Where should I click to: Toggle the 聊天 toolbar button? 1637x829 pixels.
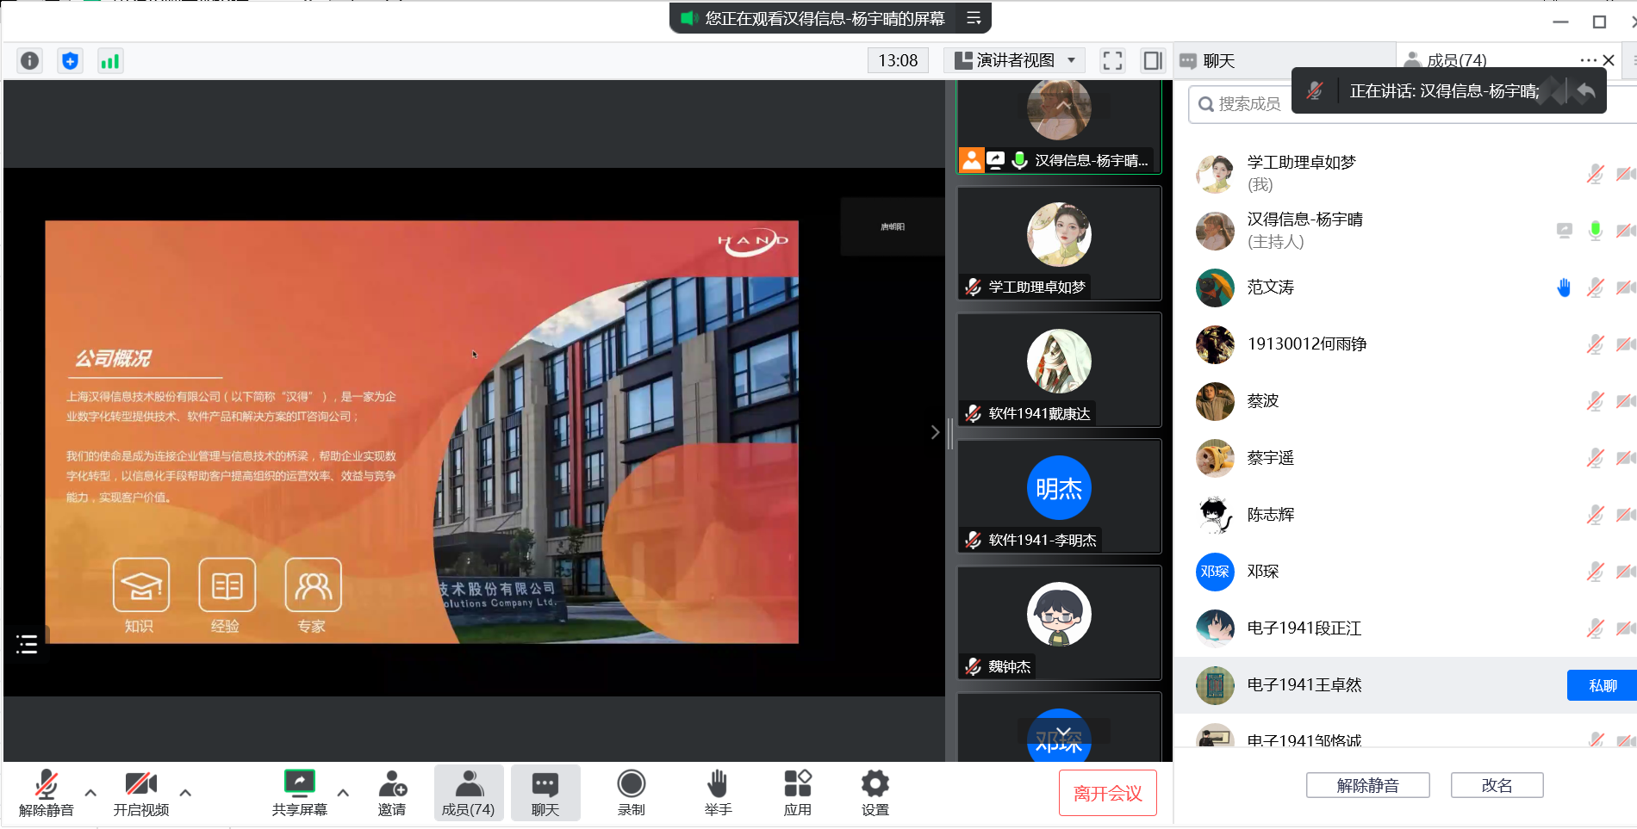[545, 793]
